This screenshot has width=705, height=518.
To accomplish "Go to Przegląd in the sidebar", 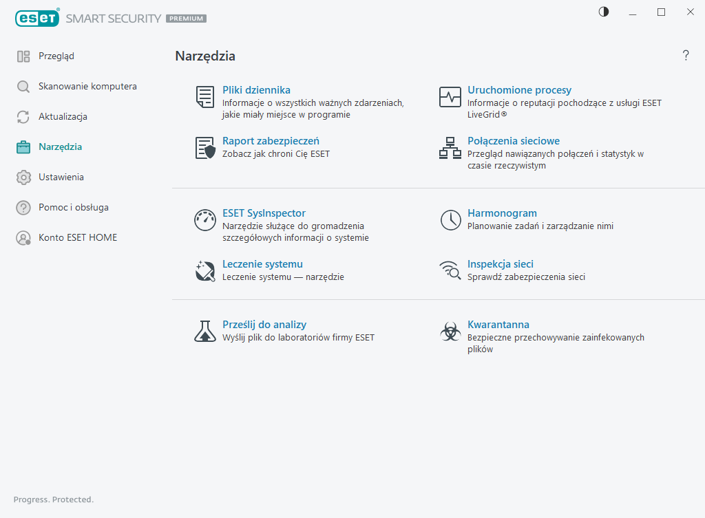I will (x=56, y=56).
